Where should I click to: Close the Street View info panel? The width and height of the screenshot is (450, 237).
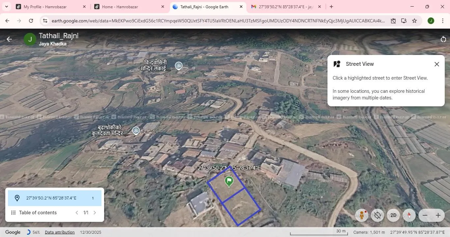click(436, 64)
